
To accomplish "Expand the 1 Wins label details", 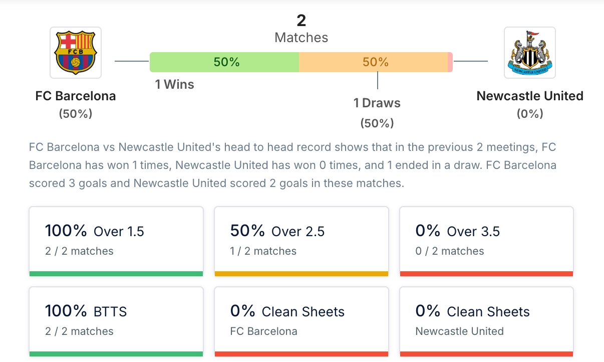I will point(174,84).
